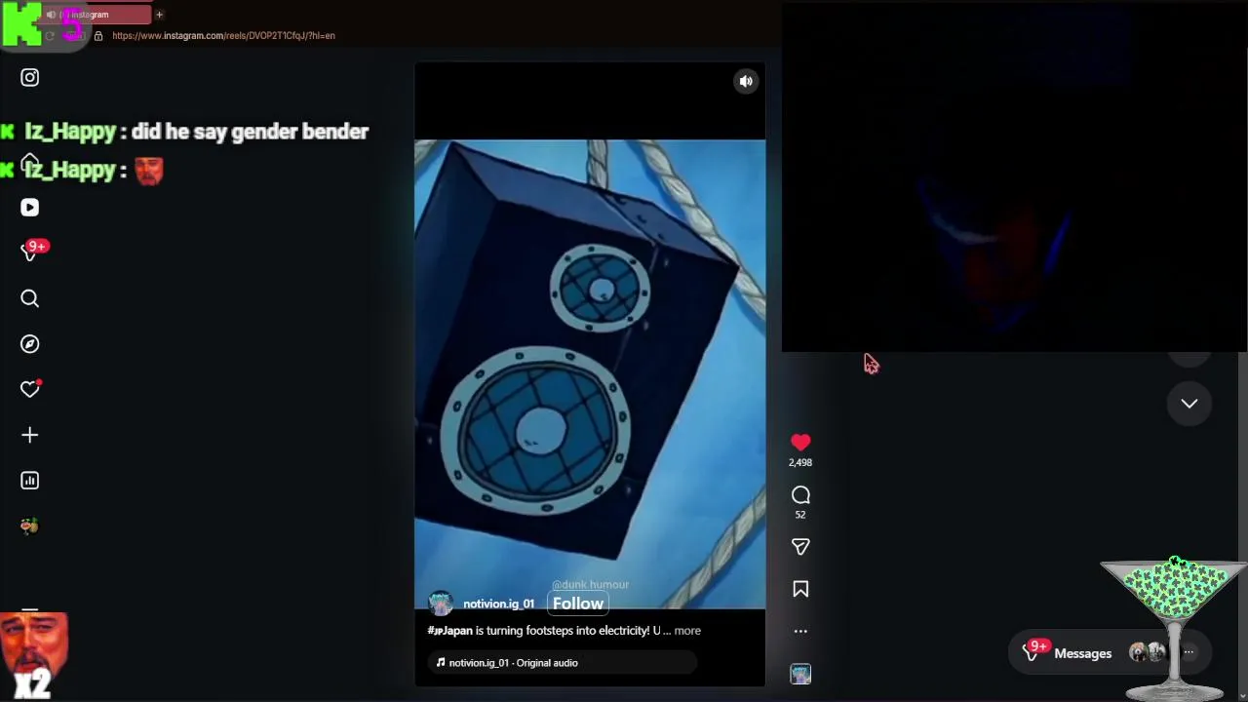Open notivion.ig_01 profile picture

441,604
